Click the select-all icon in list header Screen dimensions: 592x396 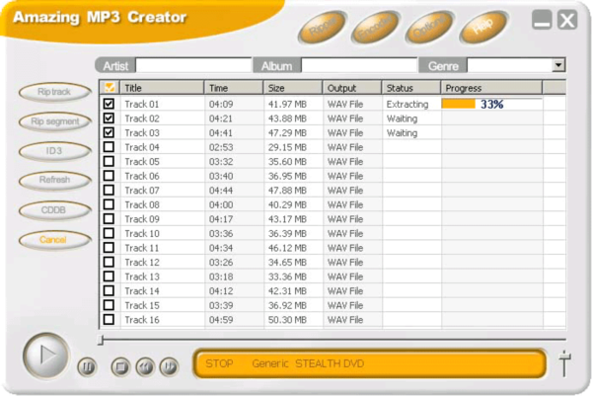tap(110, 88)
